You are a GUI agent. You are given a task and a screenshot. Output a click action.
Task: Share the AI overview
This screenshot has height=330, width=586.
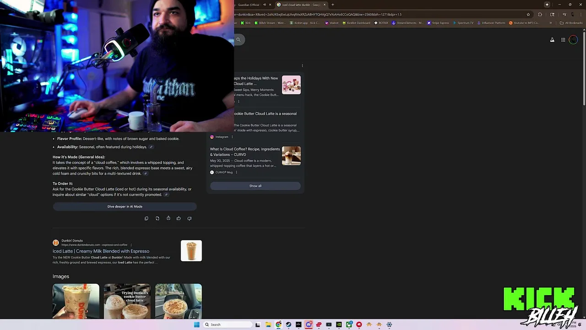click(x=168, y=218)
